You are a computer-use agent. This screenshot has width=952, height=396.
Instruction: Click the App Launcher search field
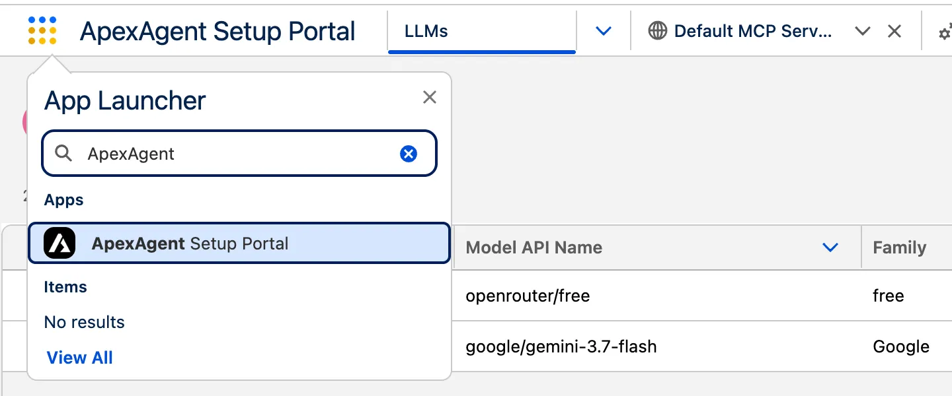pos(239,154)
